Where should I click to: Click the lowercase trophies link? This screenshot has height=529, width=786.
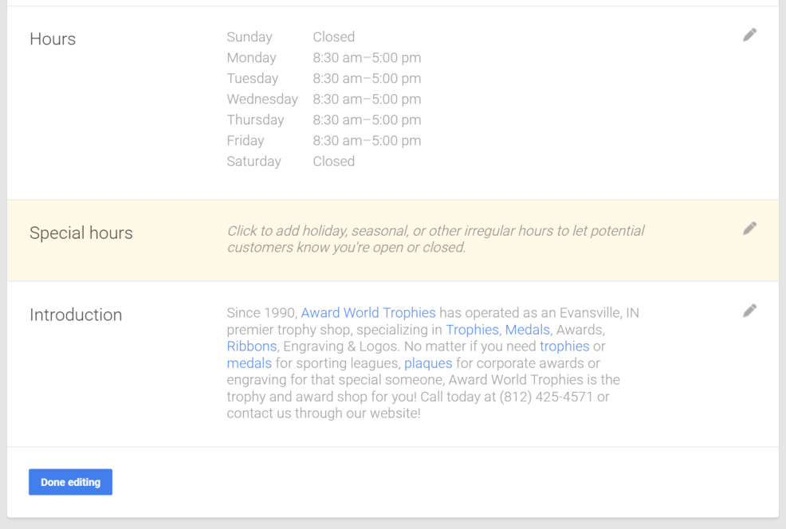pyautogui.click(x=564, y=346)
